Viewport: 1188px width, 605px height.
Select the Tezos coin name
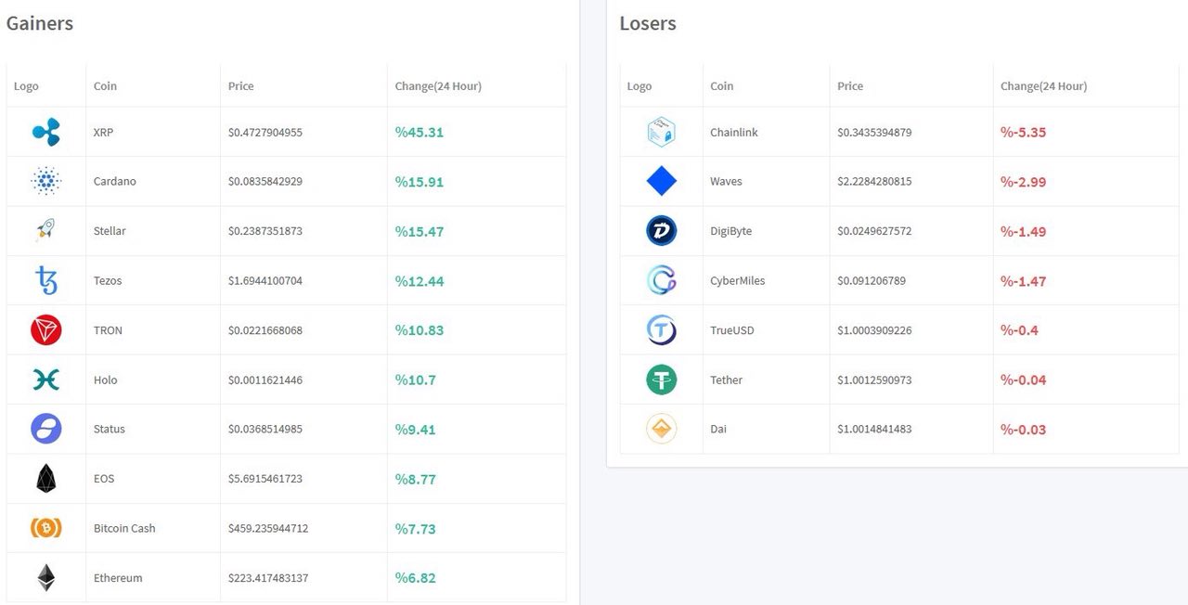(x=108, y=280)
